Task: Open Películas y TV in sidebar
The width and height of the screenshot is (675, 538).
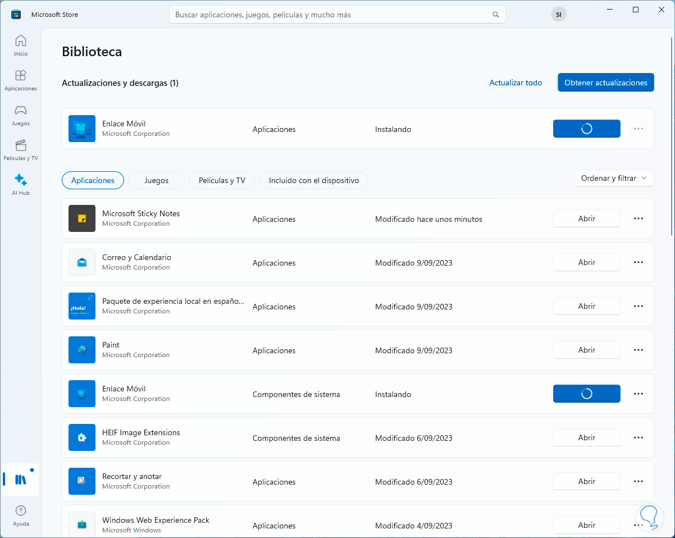Action: pyautogui.click(x=21, y=150)
